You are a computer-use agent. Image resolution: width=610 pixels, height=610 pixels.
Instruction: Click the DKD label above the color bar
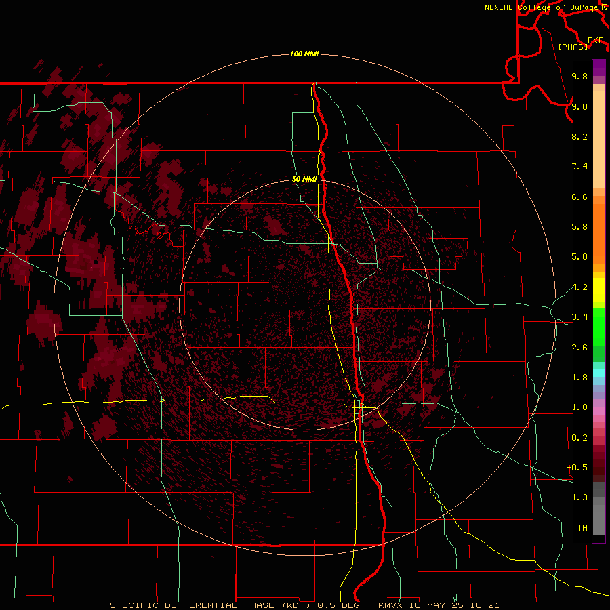click(596, 41)
